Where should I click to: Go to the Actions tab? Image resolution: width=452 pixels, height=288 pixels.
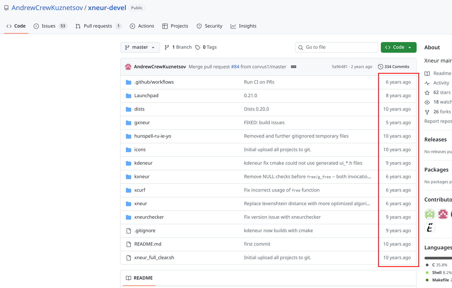(142, 26)
